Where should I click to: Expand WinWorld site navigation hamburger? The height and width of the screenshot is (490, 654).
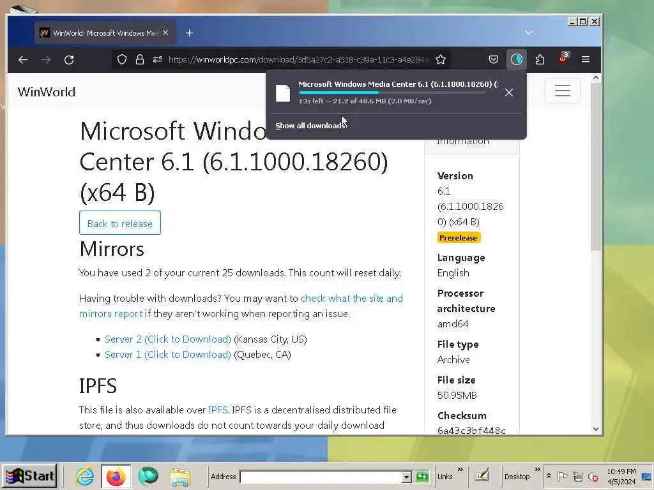tap(562, 91)
